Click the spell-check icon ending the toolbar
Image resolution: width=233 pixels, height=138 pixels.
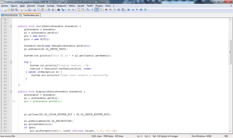tap(145, 10)
